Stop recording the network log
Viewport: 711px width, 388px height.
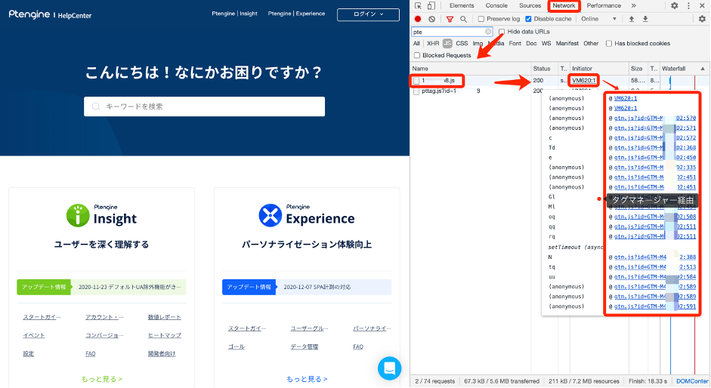(418, 19)
